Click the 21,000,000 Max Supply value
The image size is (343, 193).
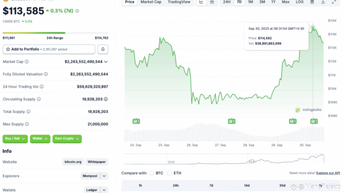(98, 124)
